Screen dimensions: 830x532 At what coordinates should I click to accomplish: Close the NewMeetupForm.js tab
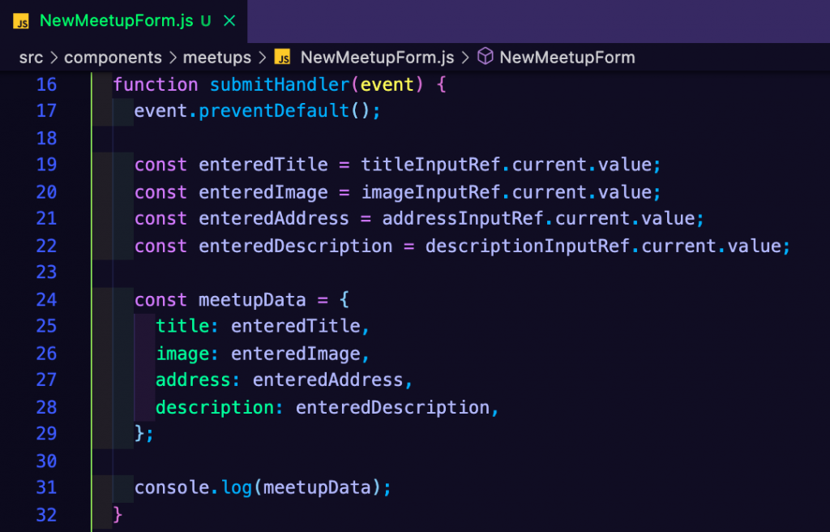[229, 21]
